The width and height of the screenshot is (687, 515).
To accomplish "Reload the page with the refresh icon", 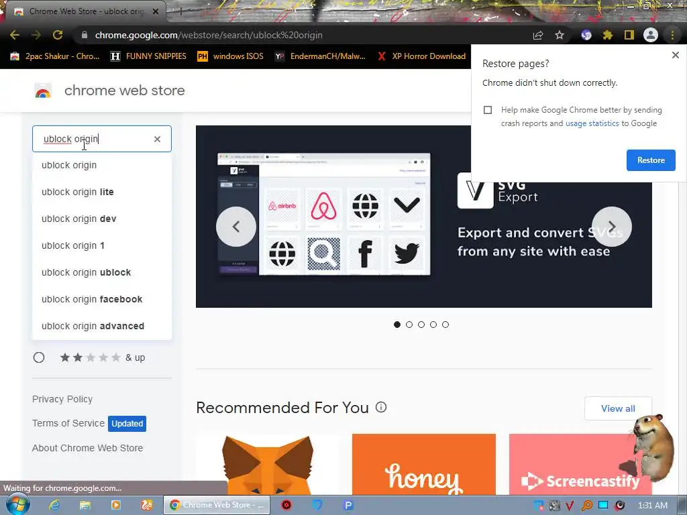I will tap(58, 35).
